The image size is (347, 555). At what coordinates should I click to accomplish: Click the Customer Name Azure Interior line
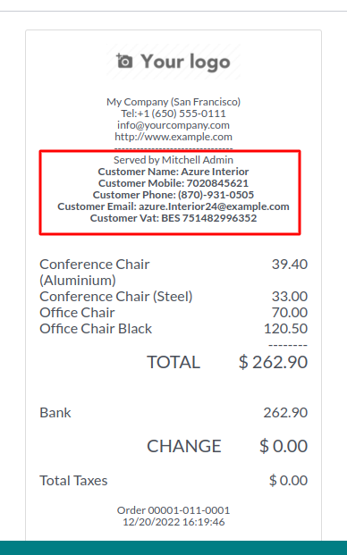173,172
